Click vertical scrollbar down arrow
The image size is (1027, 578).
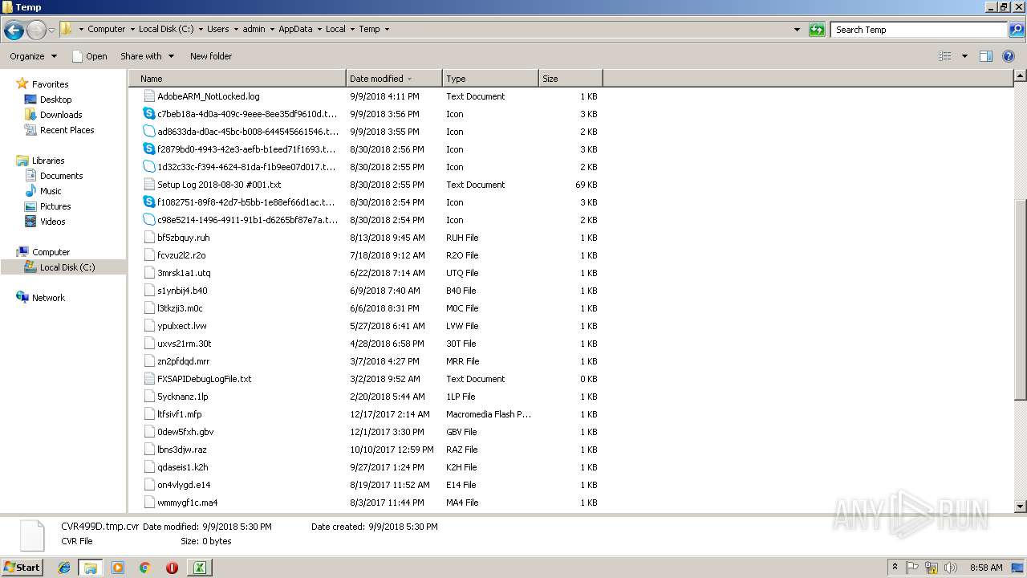pos(1020,507)
